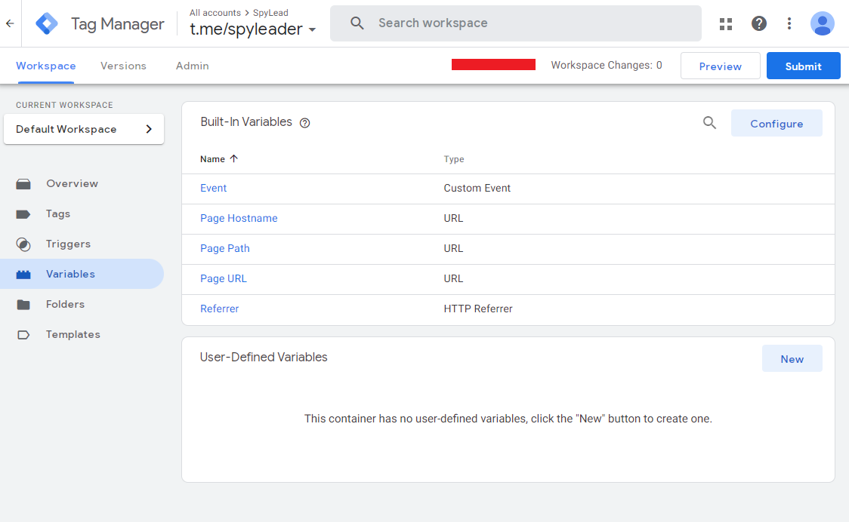Open the Page URL variable link
This screenshot has height=522, width=849.
pyautogui.click(x=223, y=278)
